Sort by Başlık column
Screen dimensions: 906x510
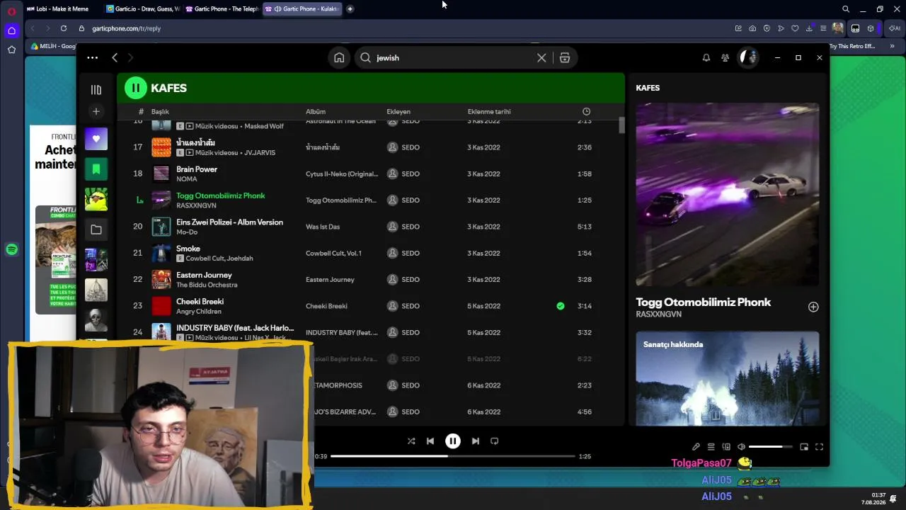pos(160,112)
